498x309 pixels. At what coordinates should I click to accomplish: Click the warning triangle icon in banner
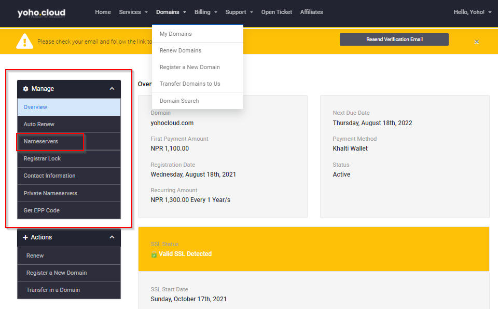(x=24, y=41)
